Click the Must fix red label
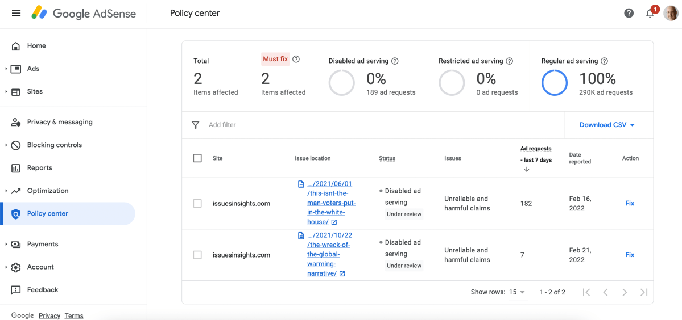682x320 pixels. click(x=275, y=60)
